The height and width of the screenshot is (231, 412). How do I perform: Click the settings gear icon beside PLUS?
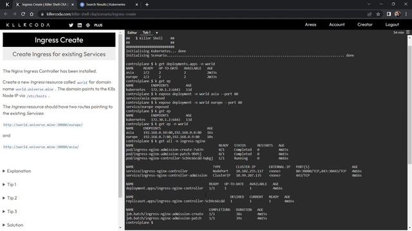(88, 25)
